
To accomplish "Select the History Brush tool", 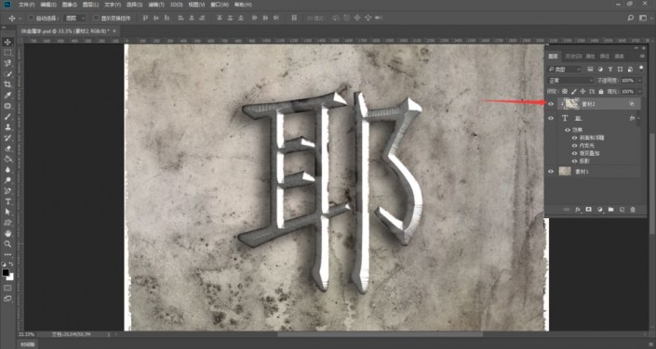I will 7,137.
